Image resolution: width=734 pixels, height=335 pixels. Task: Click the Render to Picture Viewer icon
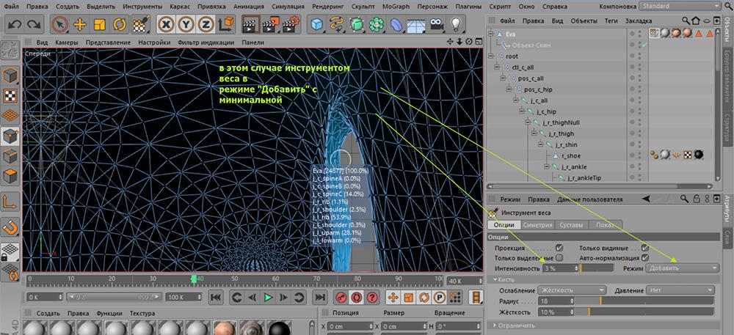(271, 24)
